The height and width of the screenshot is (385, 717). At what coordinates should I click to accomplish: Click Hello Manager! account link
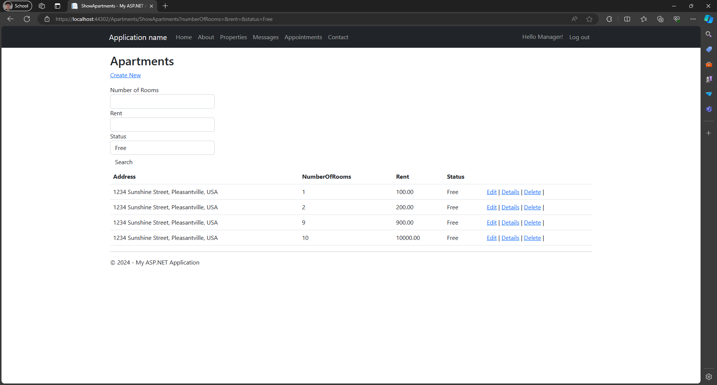pos(543,37)
